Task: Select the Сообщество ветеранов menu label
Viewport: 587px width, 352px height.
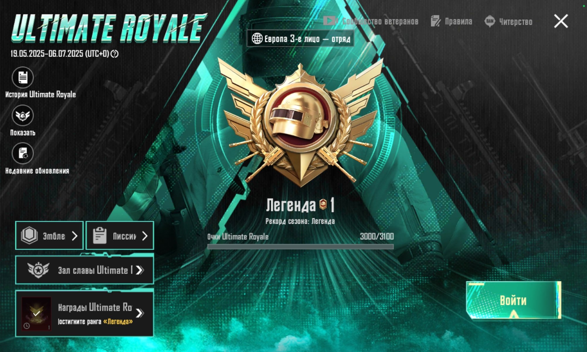Action: click(x=380, y=21)
